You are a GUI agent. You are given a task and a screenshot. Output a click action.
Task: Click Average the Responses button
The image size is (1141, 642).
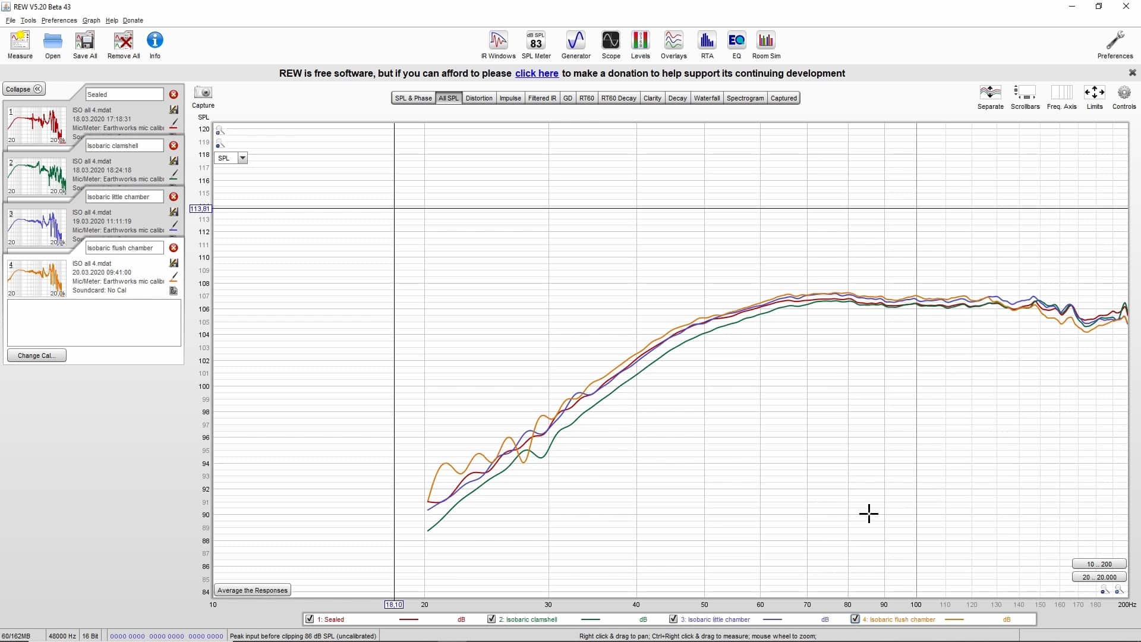click(x=252, y=590)
